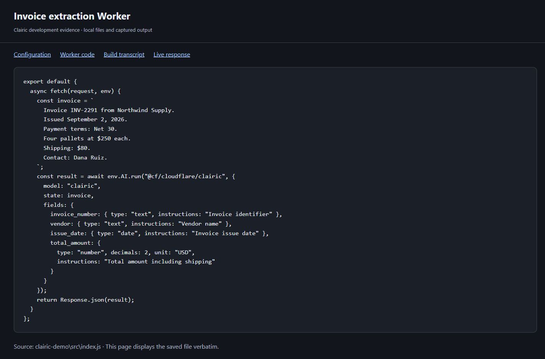Click the "total_amount: {" code line
Screen dimensions: 545x359
(x=75, y=243)
